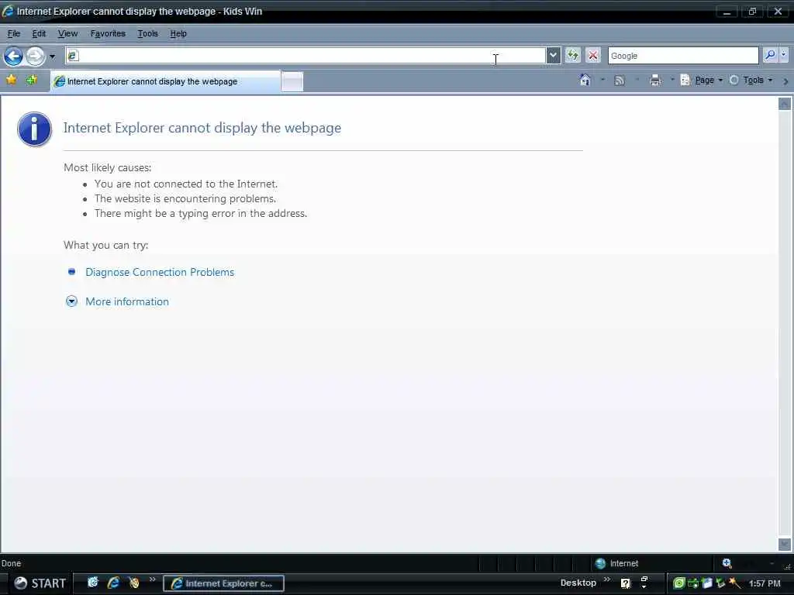The height and width of the screenshot is (595, 794).
Task: Open Favorites Center star icon
Action: [x=11, y=80]
